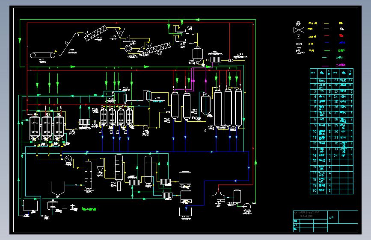Select the cone-bottom tank under the yellow line at the top
This screenshot has height=240, width=371.
(198, 55)
